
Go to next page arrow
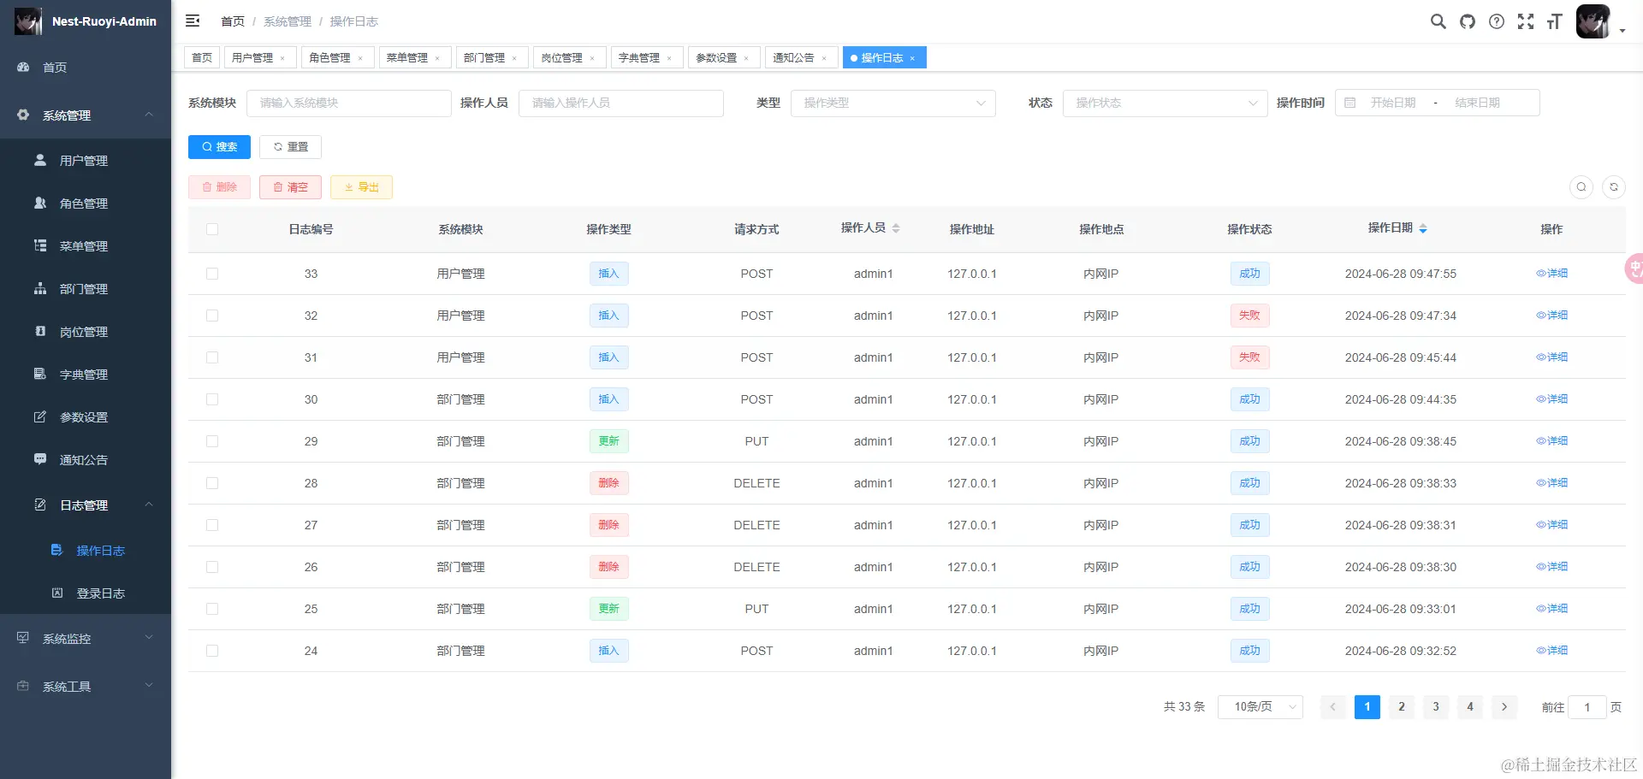(x=1504, y=706)
